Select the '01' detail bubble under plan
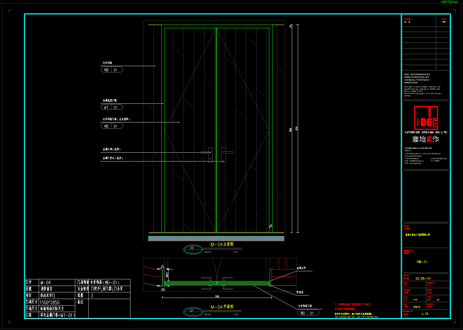The width and height of the screenshot is (463, 330). click(x=193, y=311)
